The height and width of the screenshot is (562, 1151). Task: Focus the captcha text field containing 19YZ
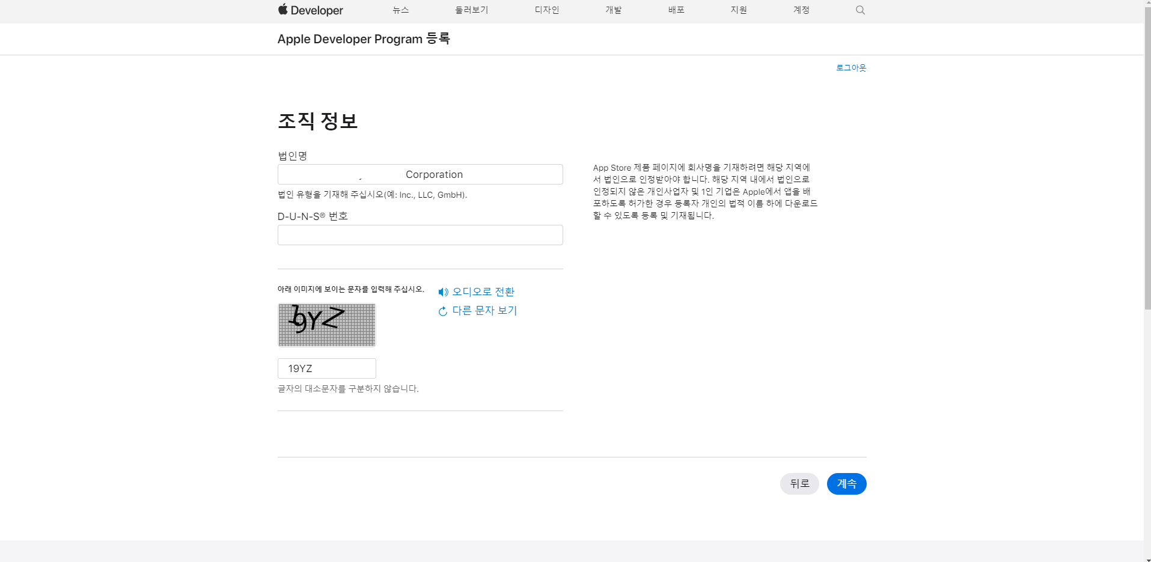click(327, 368)
